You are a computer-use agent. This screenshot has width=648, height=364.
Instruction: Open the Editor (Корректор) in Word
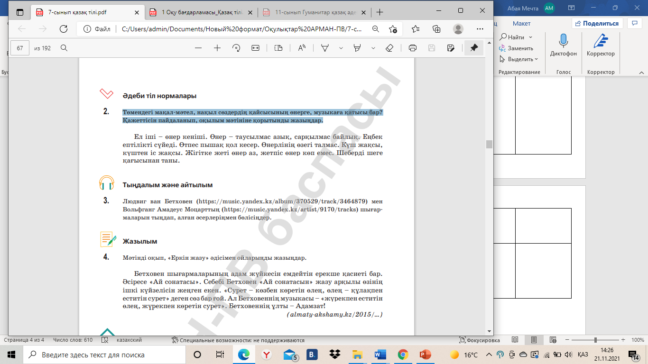(x=601, y=45)
